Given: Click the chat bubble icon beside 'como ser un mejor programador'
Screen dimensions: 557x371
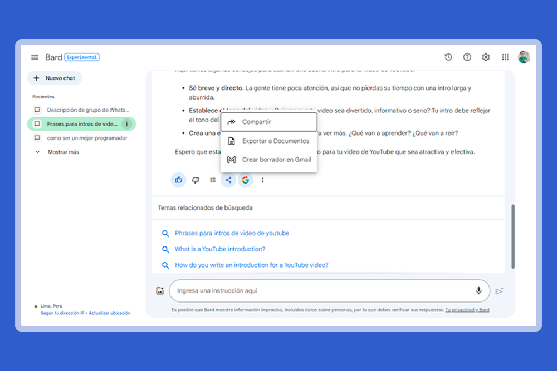Looking at the screenshot, I should [x=37, y=138].
